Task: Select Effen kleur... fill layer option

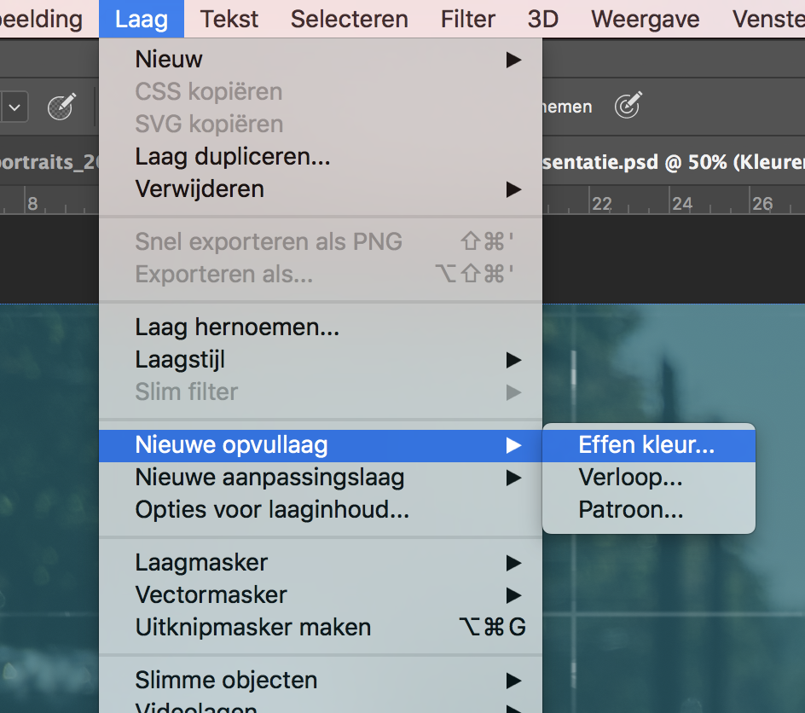Action: (x=648, y=445)
